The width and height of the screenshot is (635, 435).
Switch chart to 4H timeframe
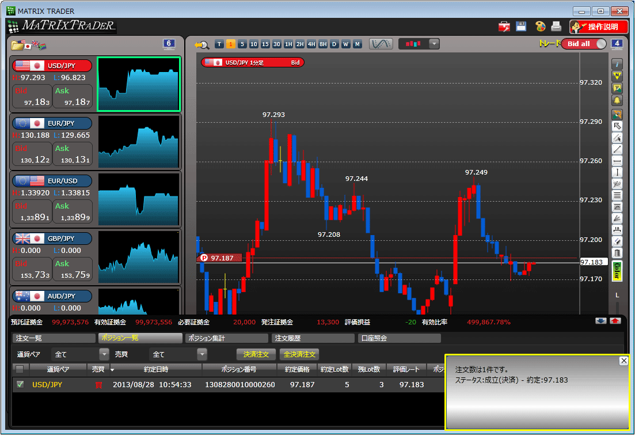tap(311, 44)
